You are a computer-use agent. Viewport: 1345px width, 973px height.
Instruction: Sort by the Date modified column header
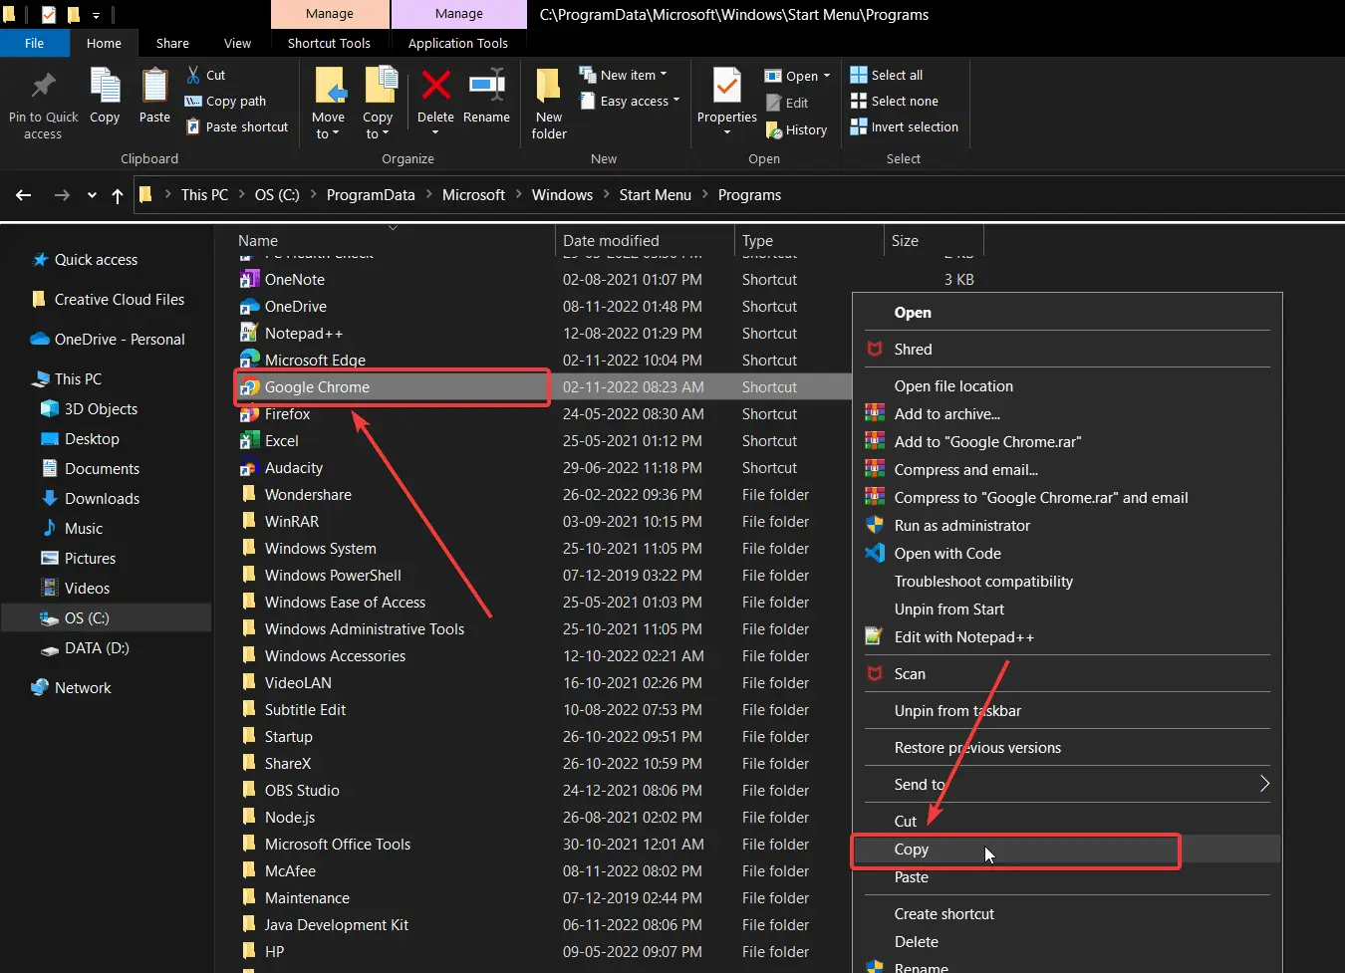[x=611, y=240]
